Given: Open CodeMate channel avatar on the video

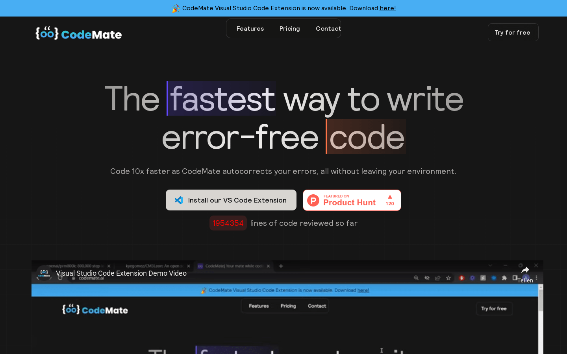Looking at the screenshot, I should (44, 273).
